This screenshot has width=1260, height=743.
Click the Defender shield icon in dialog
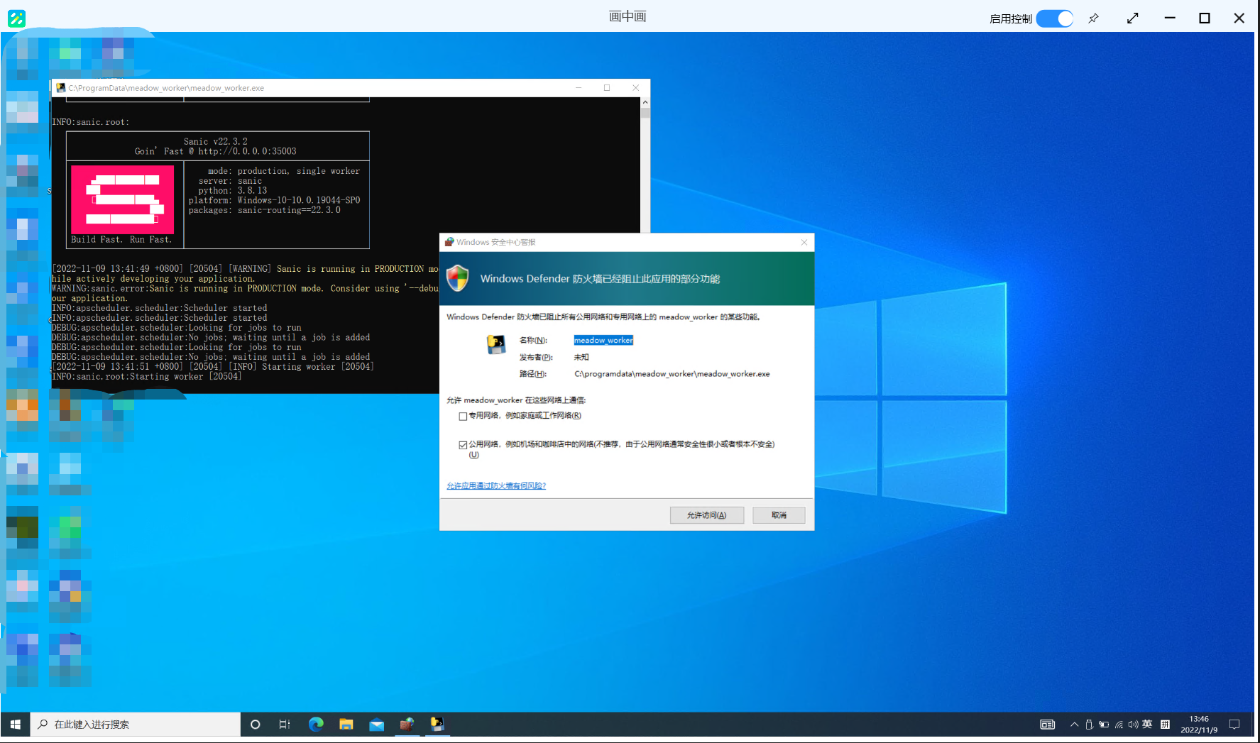[x=458, y=278]
